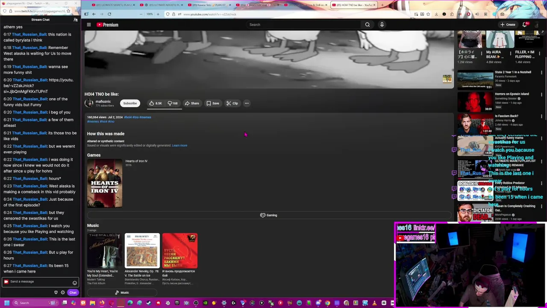Open the Hearts of Iron IV game cover
This screenshot has height=308, width=547.
(105, 184)
